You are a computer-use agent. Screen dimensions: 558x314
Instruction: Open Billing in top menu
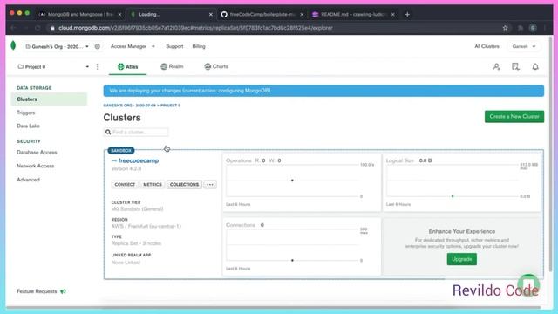pos(199,46)
